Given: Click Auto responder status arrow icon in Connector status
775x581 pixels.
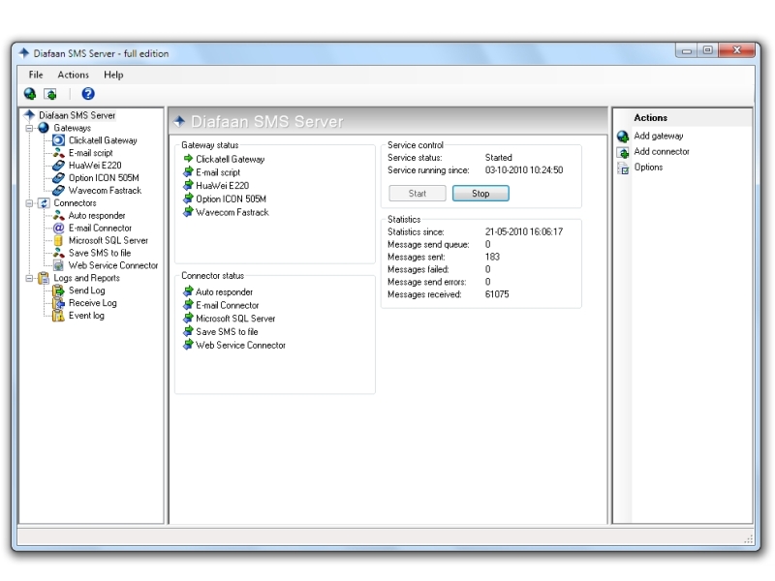Looking at the screenshot, I should [x=188, y=291].
